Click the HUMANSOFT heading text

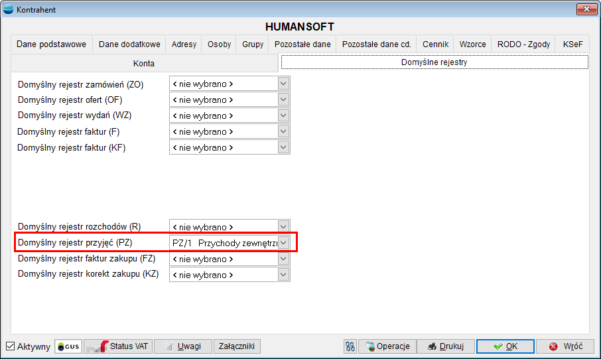tap(300, 27)
